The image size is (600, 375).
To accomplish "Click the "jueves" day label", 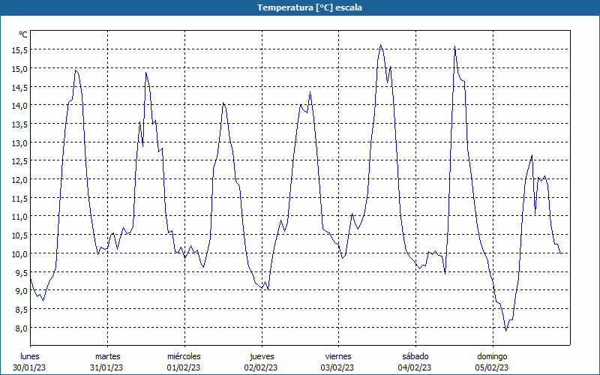I will [x=262, y=356].
